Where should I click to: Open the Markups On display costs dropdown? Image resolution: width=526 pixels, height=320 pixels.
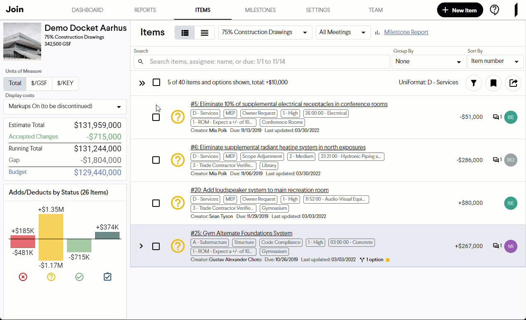65,107
